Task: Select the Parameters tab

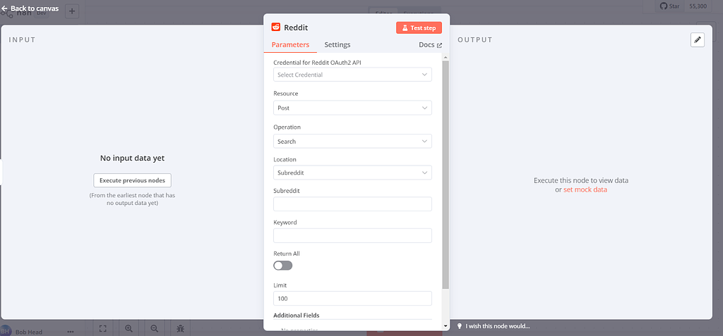Action: tap(290, 45)
